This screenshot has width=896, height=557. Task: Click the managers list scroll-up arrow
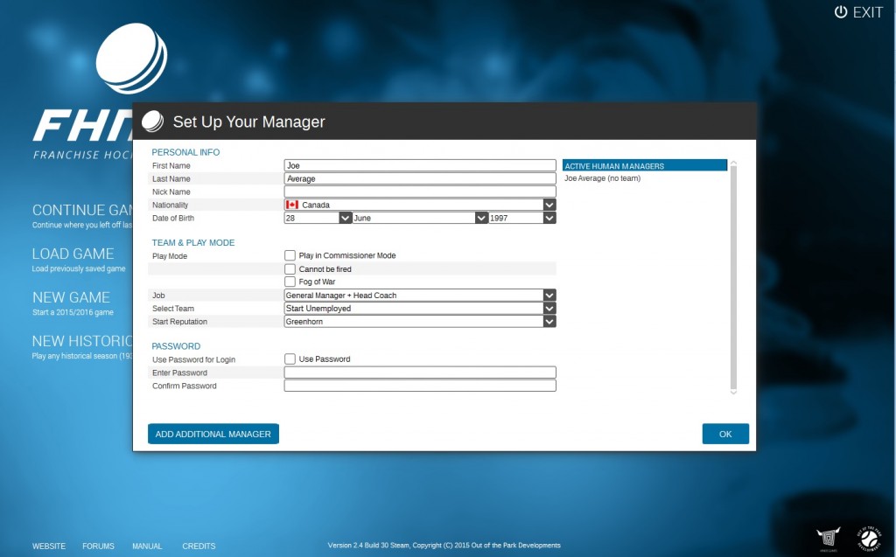pyautogui.click(x=734, y=164)
